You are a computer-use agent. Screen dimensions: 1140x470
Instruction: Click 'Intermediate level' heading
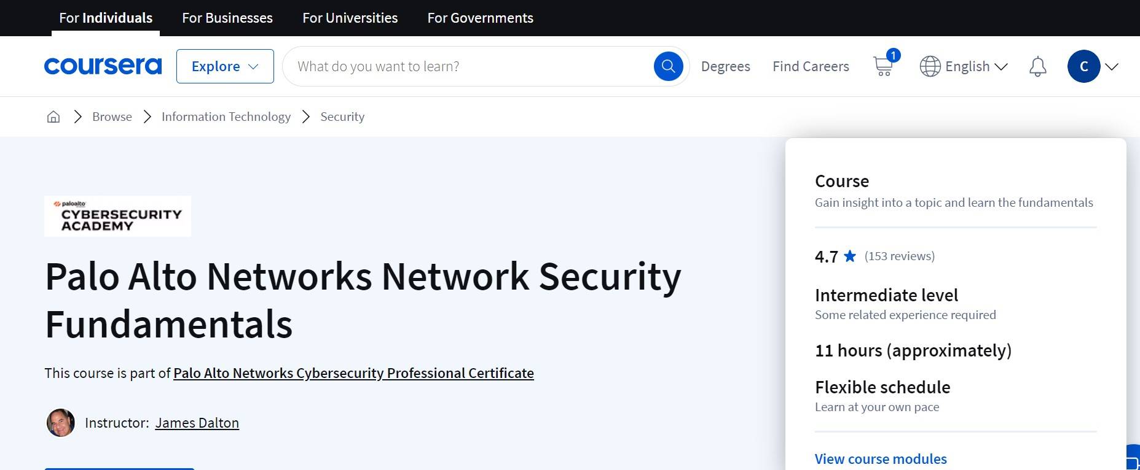click(886, 295)
